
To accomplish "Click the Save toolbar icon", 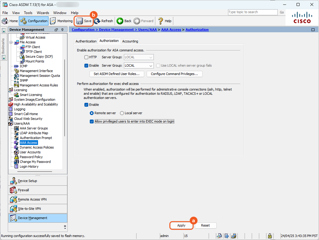I will tap(80, 21).
